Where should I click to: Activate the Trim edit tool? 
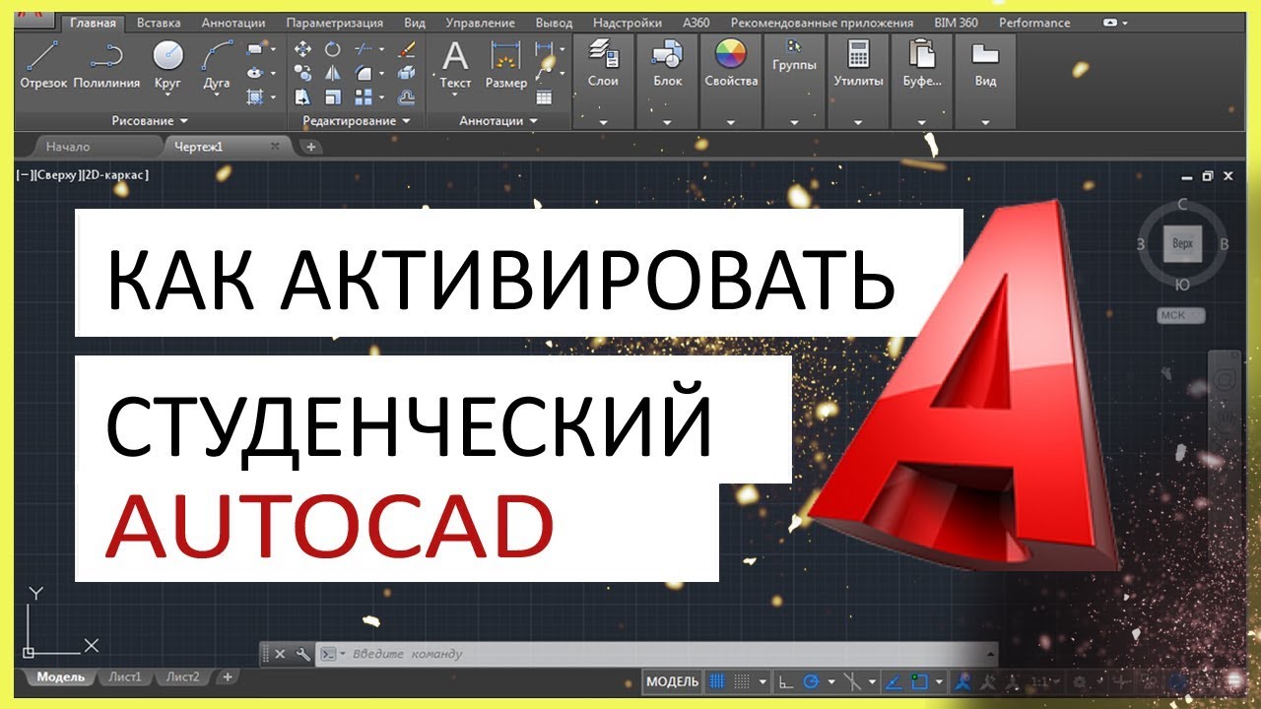(362, 48)
